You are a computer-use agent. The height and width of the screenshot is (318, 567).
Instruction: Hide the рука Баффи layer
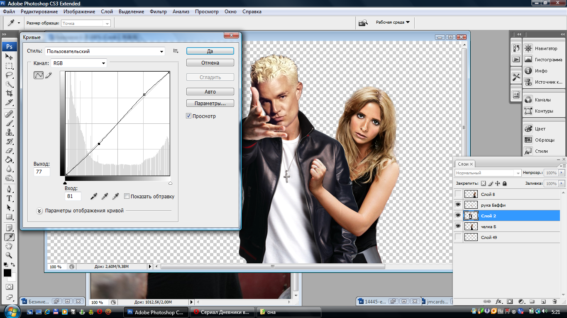coord(458,205)
